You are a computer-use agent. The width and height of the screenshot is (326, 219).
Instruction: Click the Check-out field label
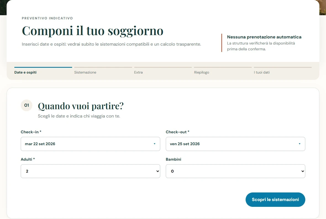tap(177, 132)
